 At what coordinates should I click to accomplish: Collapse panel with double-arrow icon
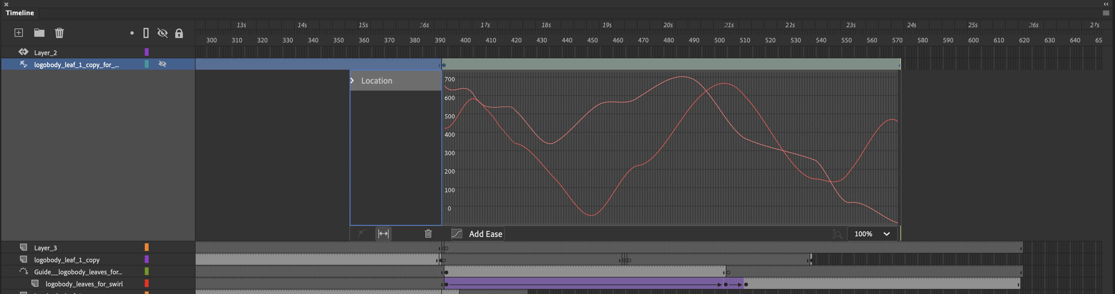[x=1106, y=4]
